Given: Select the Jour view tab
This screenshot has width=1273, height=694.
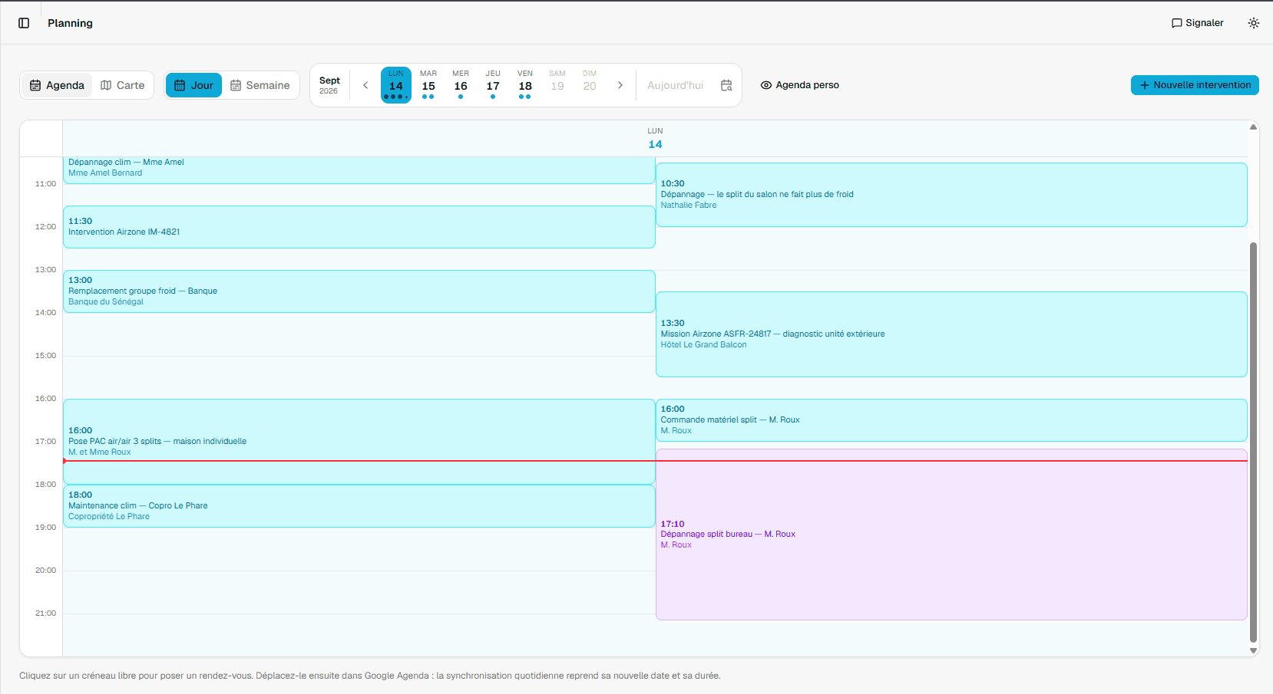Looking at the screenshot, I should (x=194, y=85).
